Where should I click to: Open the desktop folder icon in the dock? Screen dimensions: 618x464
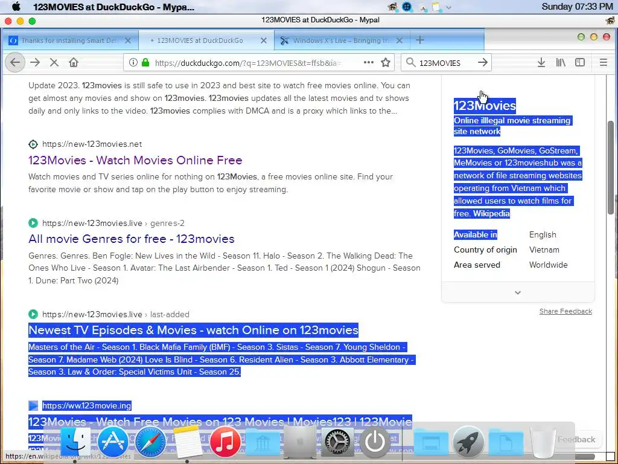click(430, 443)
